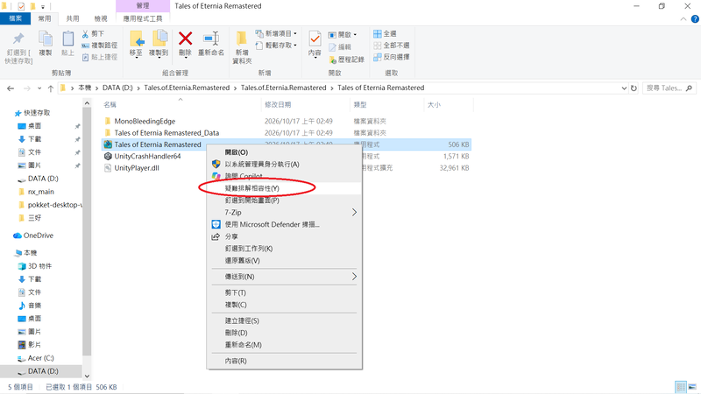Click Select none in ribbon

click(391, 46)
